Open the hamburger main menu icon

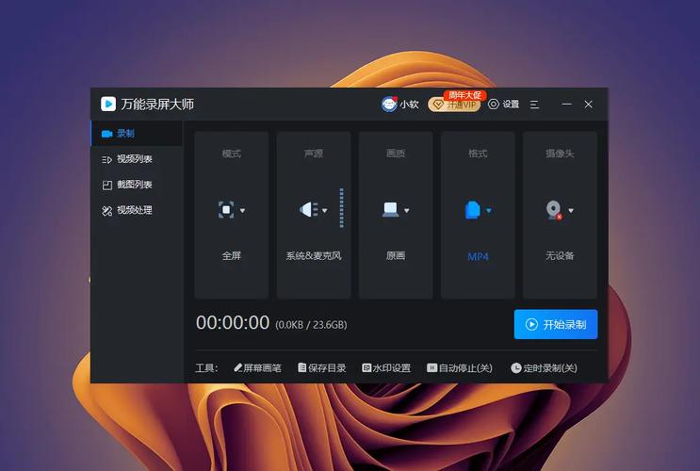534,105
